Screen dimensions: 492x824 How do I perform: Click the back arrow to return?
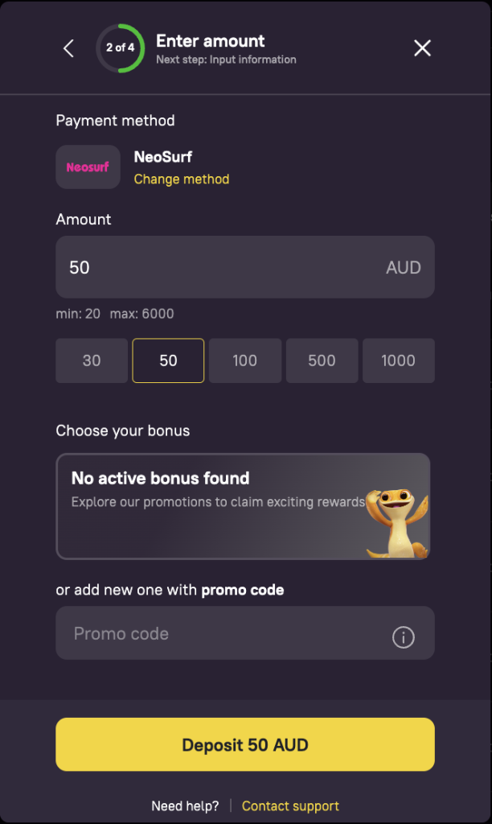(x=68, y=48)
